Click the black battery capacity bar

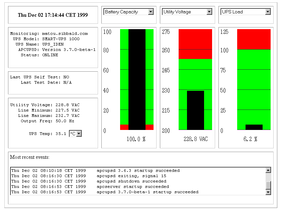click(137, 79)
